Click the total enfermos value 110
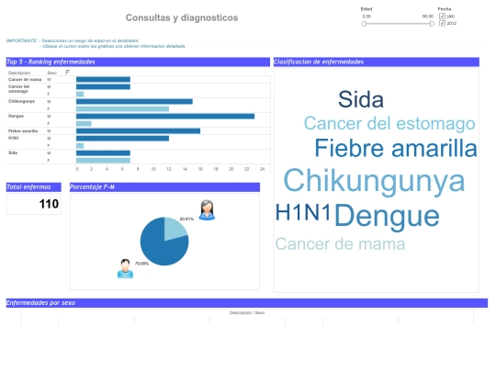 click(49, 204)
